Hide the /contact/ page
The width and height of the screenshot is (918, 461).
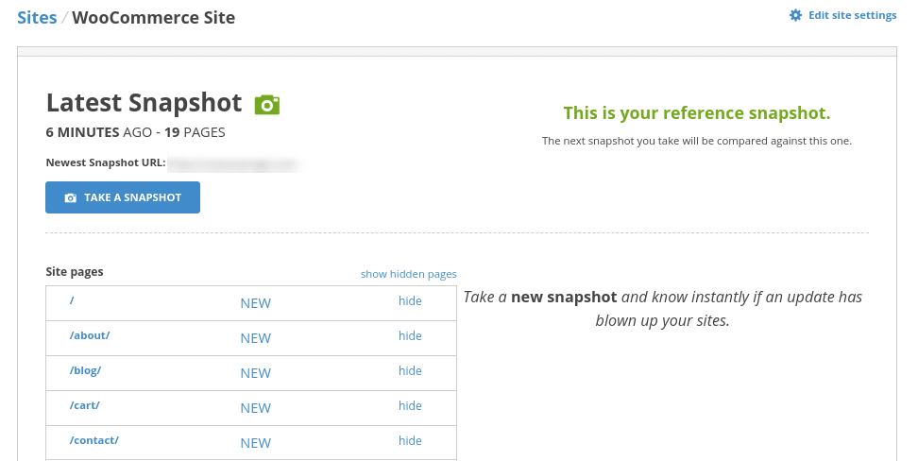click(x=410, y=441)
